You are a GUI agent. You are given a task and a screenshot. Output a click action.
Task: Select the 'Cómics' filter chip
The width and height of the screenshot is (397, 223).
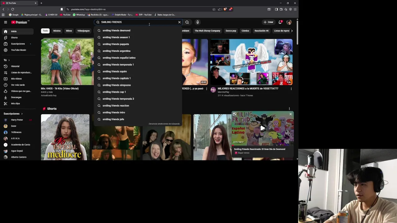coord(245,31)
